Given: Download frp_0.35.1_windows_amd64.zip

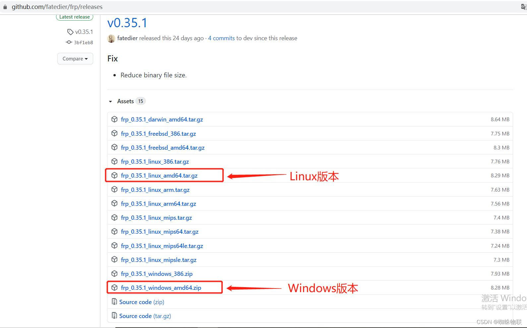Looking at the screenshot, I should (161, 287).
